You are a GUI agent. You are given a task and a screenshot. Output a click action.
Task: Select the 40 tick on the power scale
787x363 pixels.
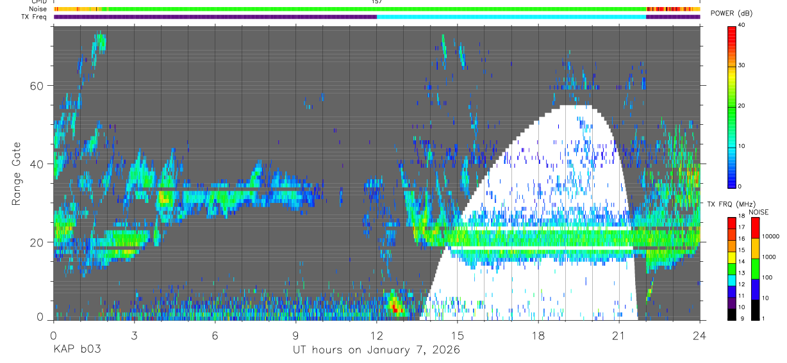741,26
